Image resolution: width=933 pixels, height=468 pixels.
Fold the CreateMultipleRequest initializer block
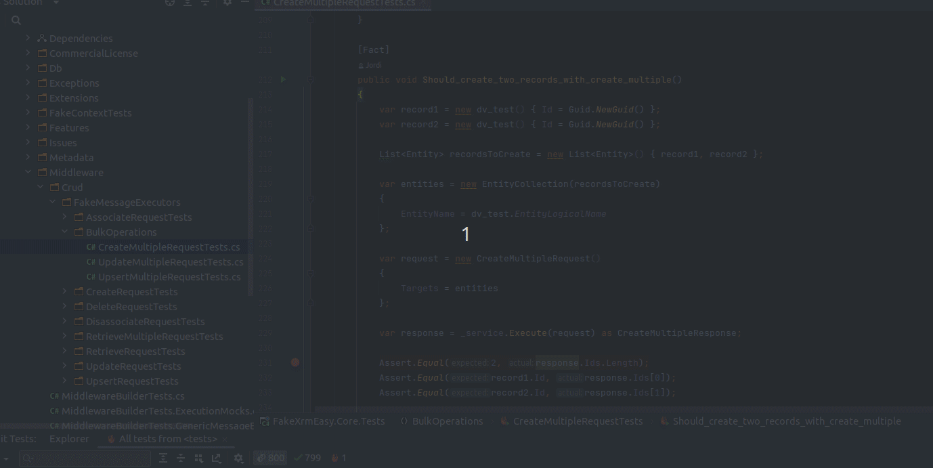click(311, 273)
